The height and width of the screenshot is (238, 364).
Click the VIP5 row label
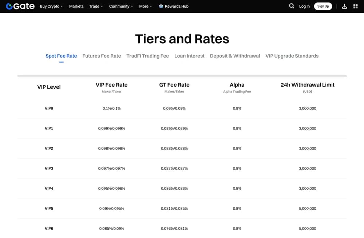[49, 209]
